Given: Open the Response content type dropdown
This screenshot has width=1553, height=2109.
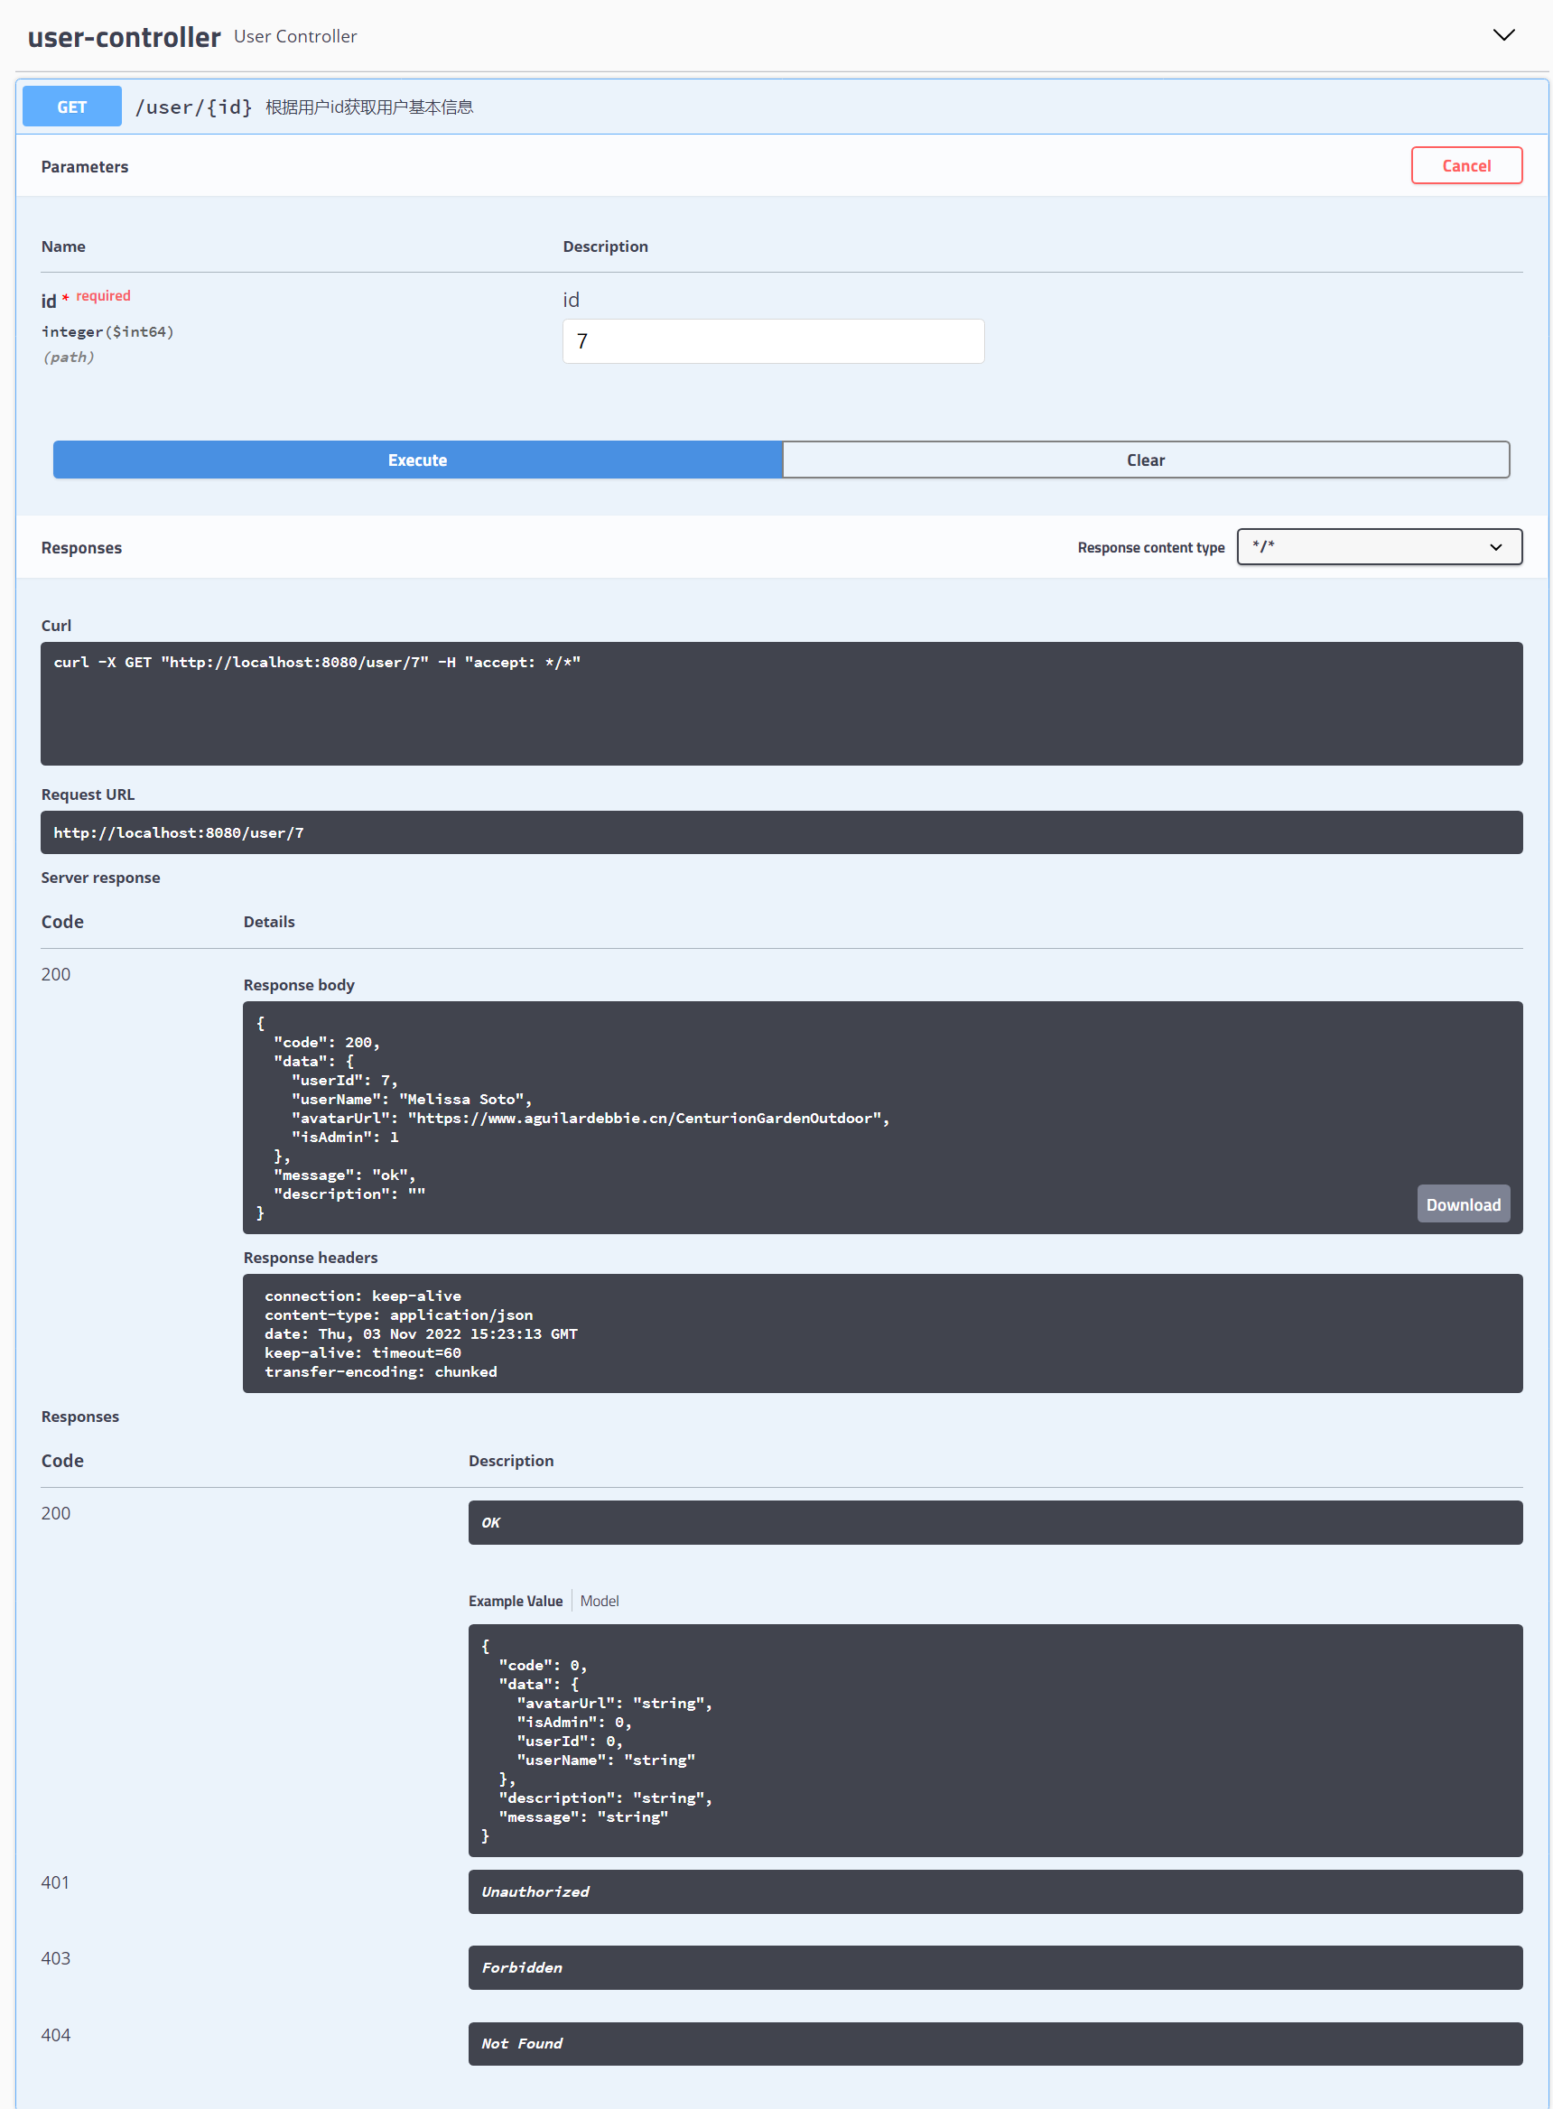Looking at the screenshot, I should [x=1378, y=547].
